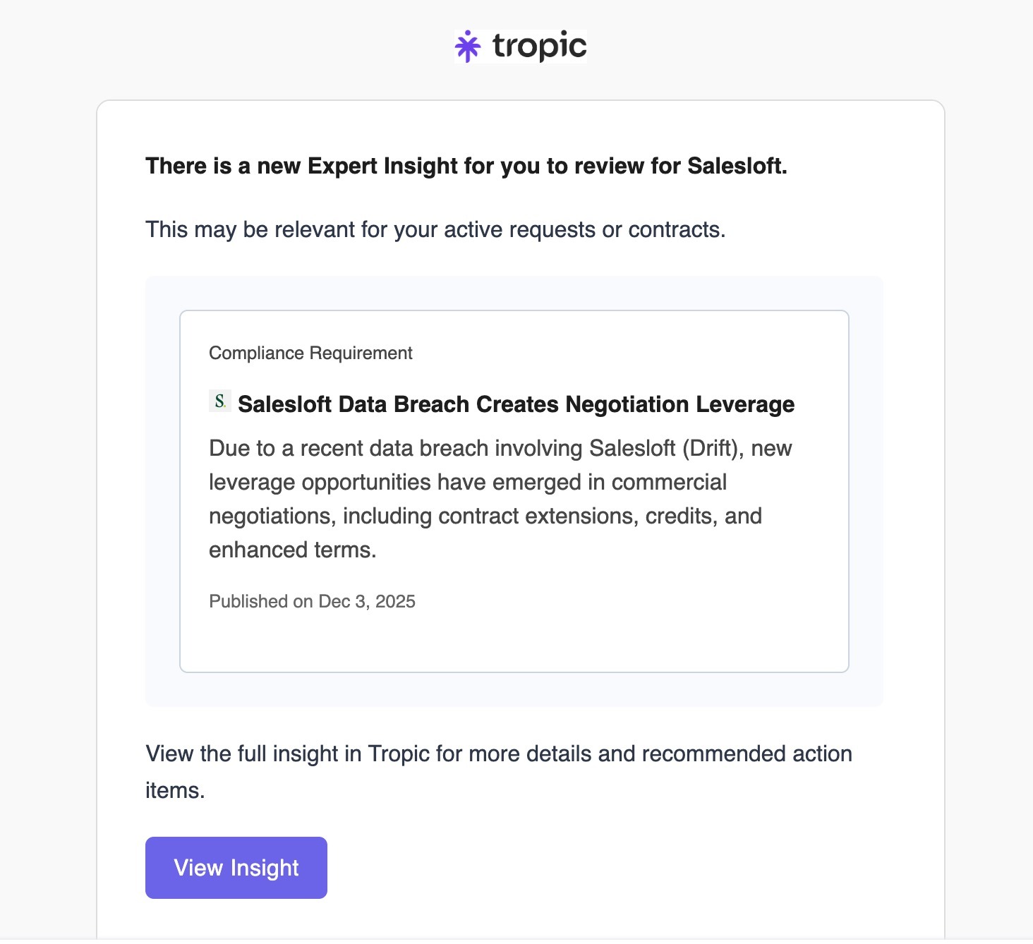Click the "Published on Dec 3, 2025" date

[x=312, y=601]
